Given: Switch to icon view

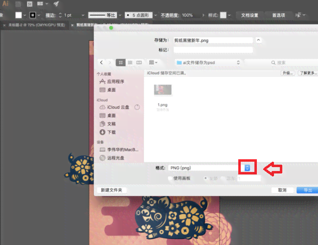Looking at the screenshot, I should pos(121,63).
